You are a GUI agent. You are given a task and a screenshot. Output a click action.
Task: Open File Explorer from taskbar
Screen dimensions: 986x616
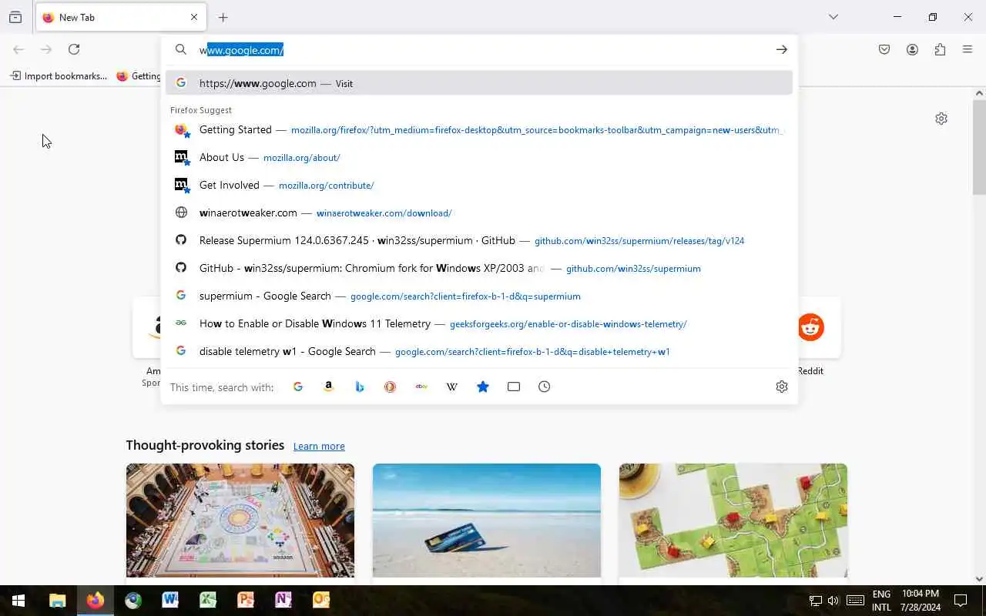coord(57,601)
